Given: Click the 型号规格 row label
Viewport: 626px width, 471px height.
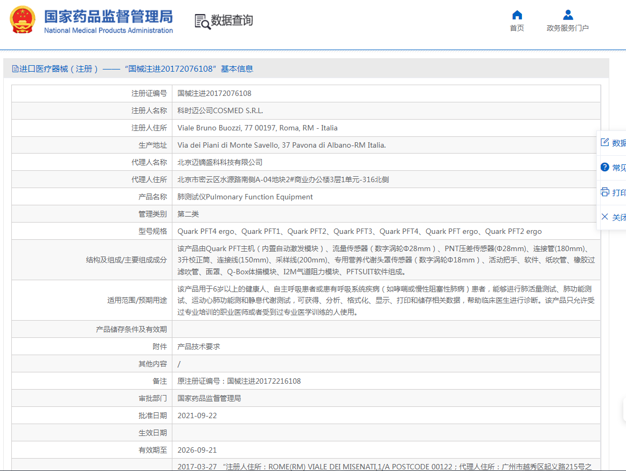Looking at the screenshot, I should [x=152, y=231].
